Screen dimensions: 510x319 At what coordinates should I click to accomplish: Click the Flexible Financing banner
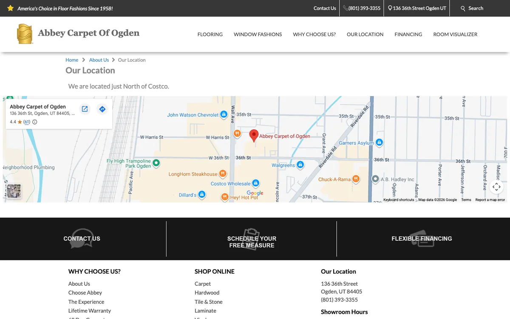[422, 239]
